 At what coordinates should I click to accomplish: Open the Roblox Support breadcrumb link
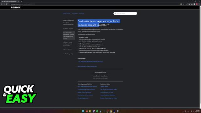66,13
